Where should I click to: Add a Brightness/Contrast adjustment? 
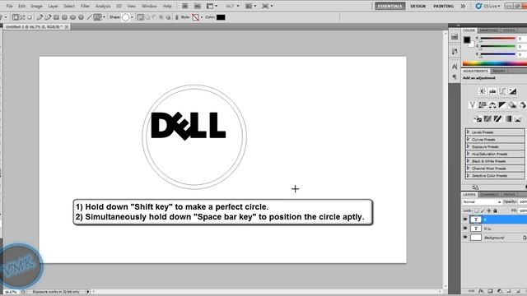click(483, 91)
